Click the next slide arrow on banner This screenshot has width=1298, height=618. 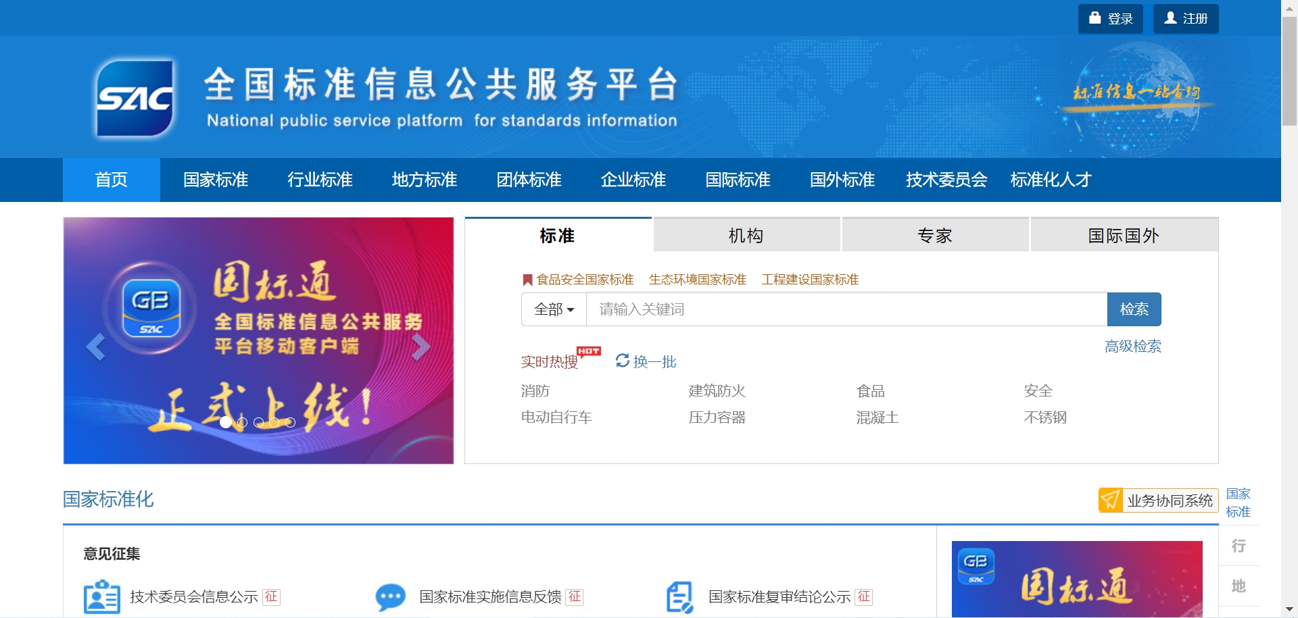tap(421, 347)
